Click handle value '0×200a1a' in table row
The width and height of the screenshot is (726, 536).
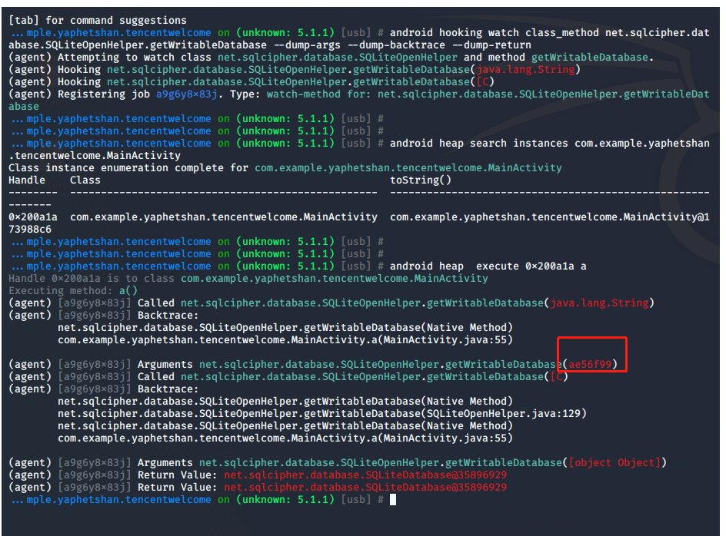pyautogui.click(x=33, y=217)
